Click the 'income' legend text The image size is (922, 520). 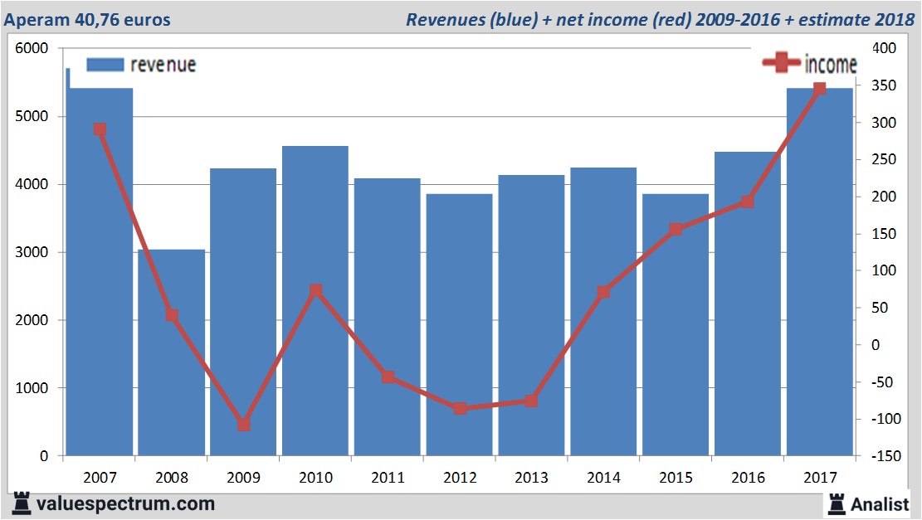pyautogui.click(x=831, y=64)
